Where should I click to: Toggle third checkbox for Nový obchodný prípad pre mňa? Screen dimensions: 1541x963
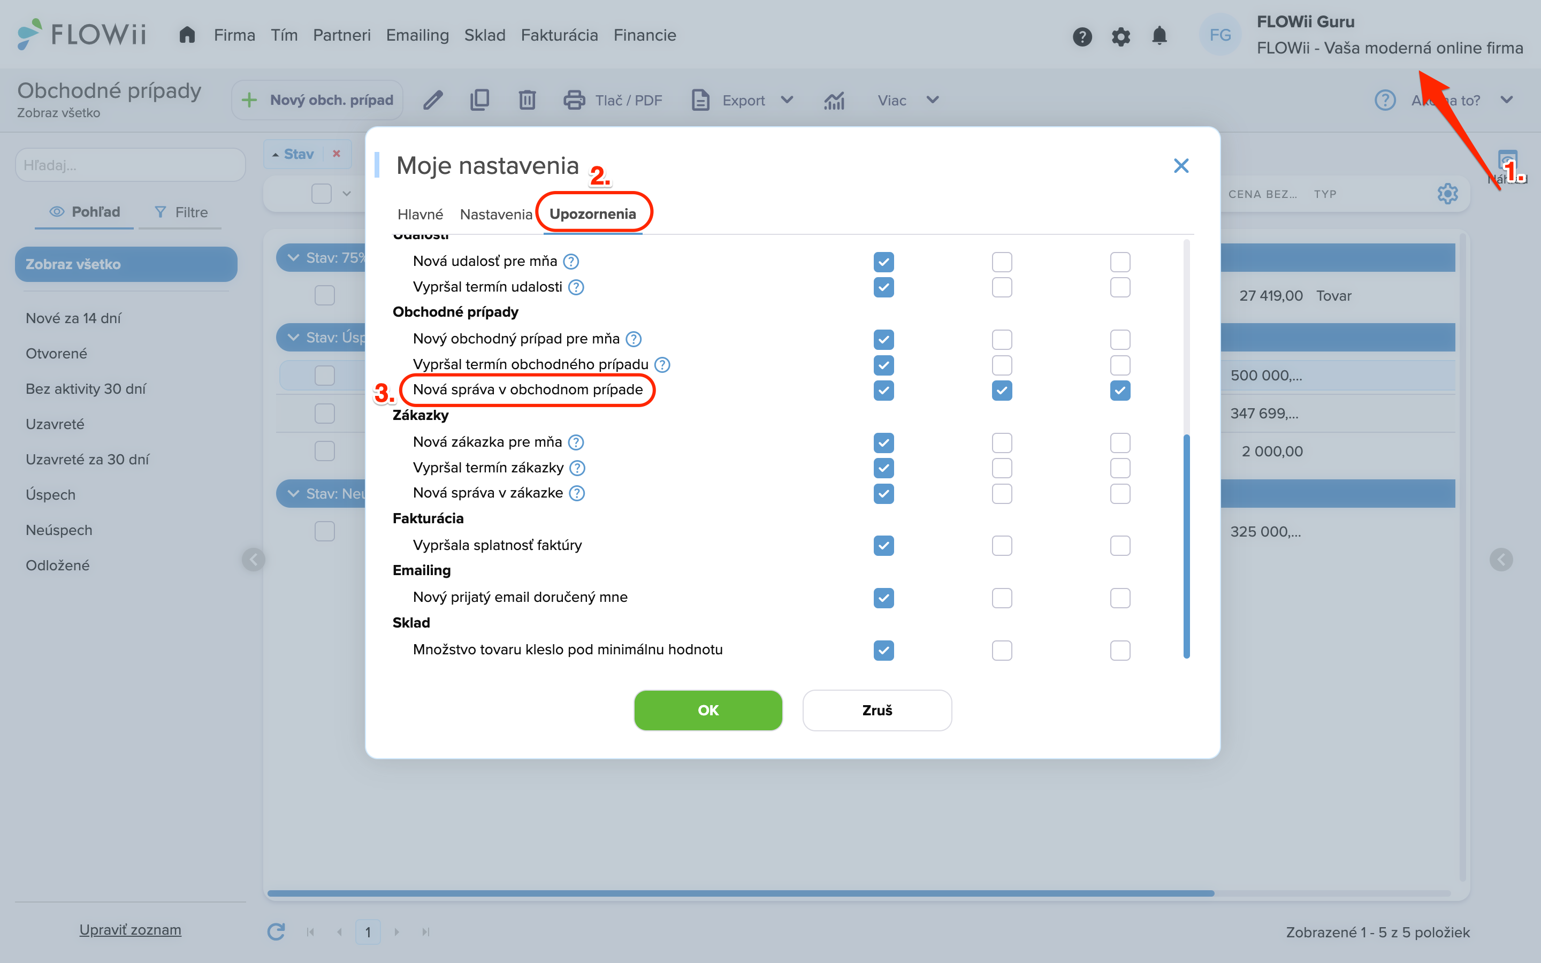tap(1120, 340)
